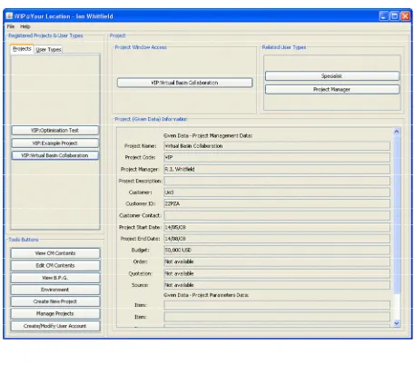Select the VIP:Example Project button
414x365 pixels.
(55, 143)
